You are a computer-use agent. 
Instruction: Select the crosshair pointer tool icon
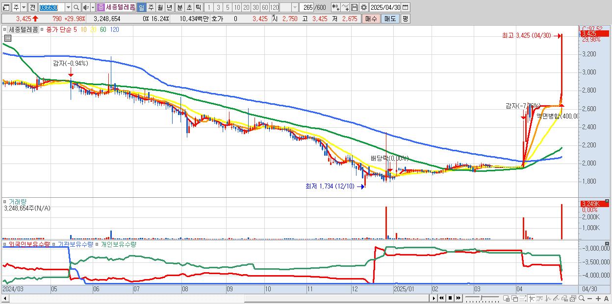tap(532, 298)
